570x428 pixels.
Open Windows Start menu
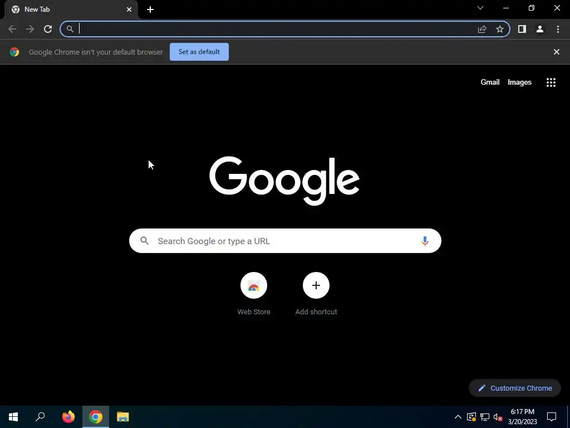click(13, 417)
